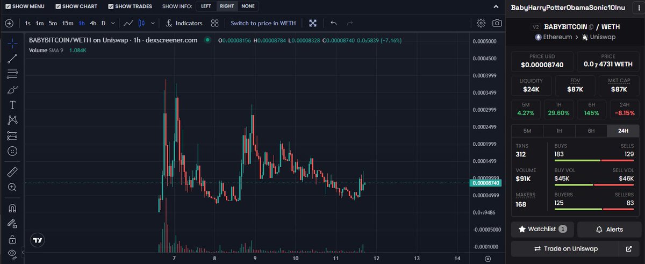Select the 15m timeframe
Image resolution: width=645 pixels, height=264 pixels.
tap(68, 23)
